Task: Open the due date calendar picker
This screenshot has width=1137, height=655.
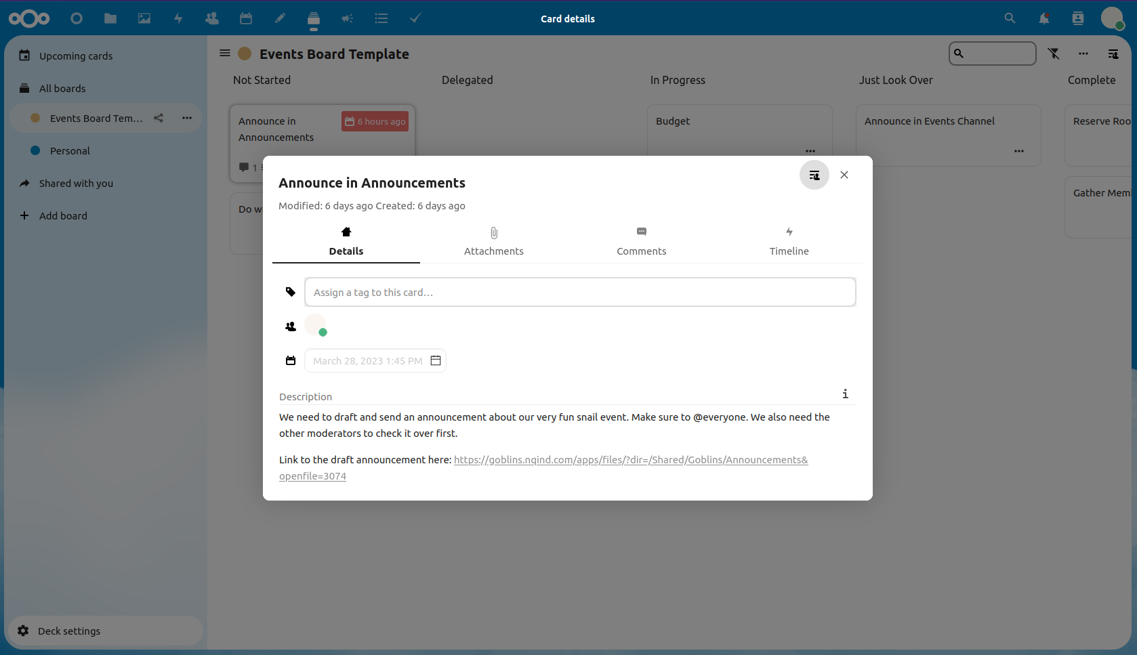Action: [436, 360]
